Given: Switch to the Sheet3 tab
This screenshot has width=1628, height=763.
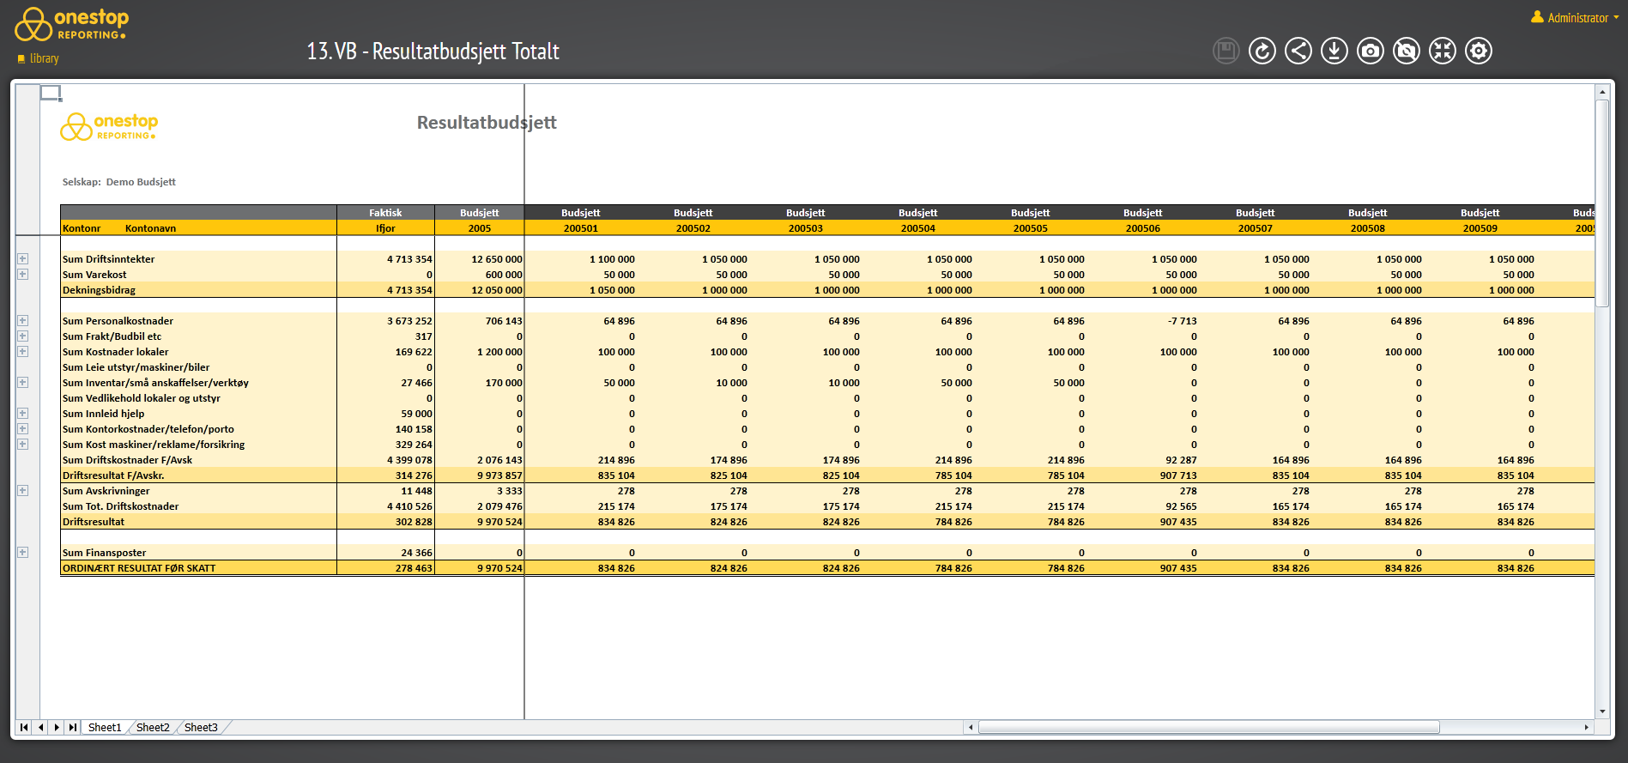Looking at the screenshot, I should click(201, 727).
